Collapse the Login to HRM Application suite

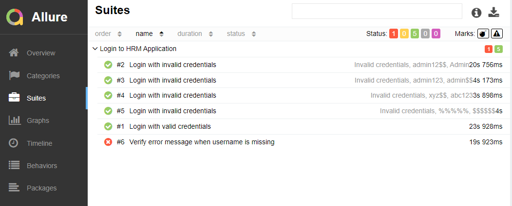click(95, 49)
